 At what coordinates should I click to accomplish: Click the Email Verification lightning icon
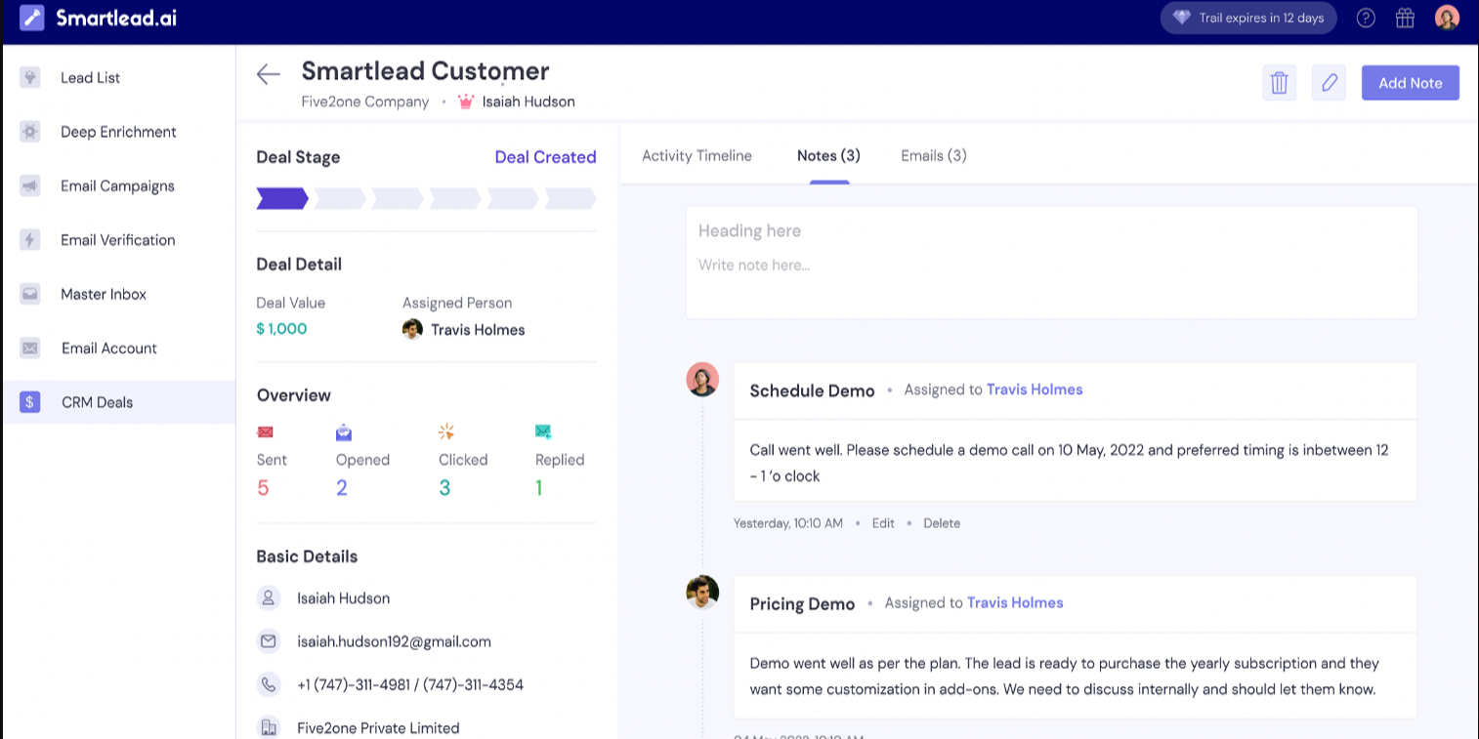[29, 240]
